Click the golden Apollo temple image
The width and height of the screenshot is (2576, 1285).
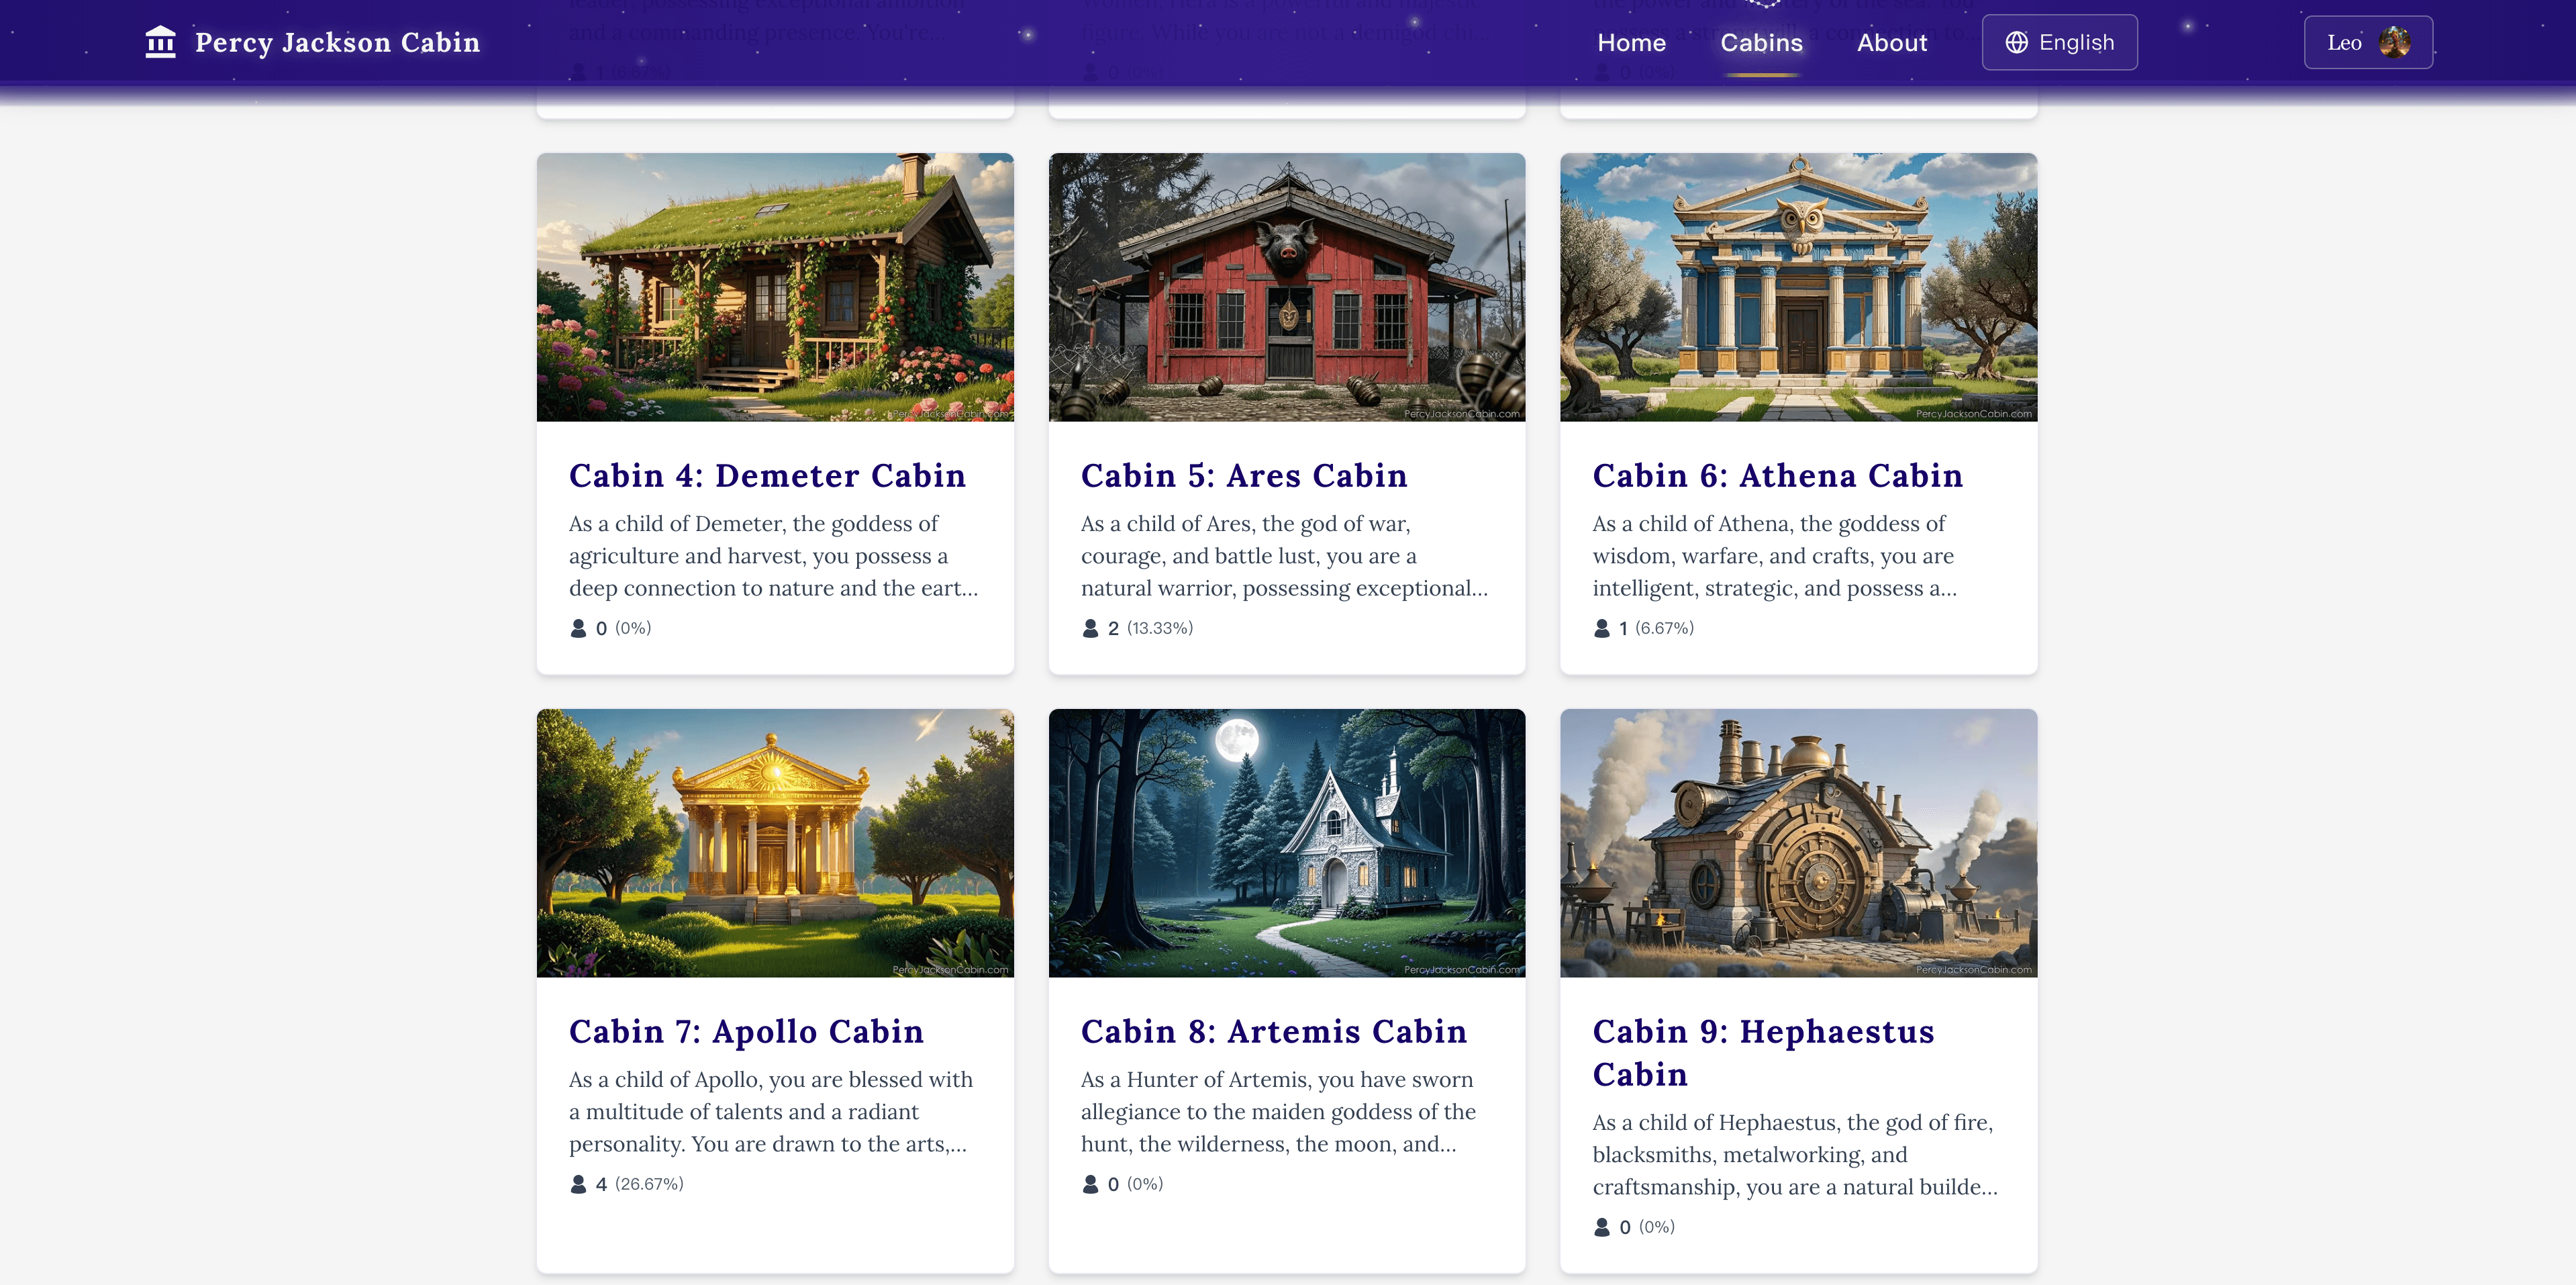(x=775, y=843)
